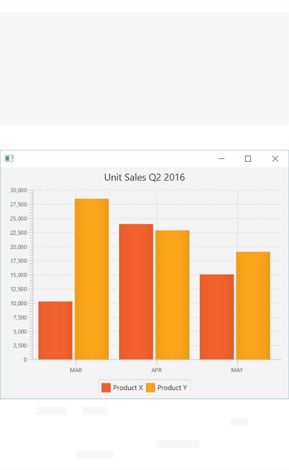The height and width of the screenshot is (470, 289).
Task: Click the chart title Unit Sales Q2 2016
Action: tap(144, 177)
